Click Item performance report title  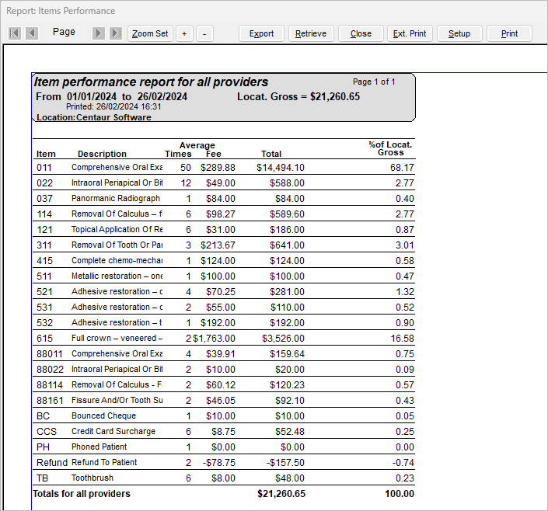tap(151, 82)
